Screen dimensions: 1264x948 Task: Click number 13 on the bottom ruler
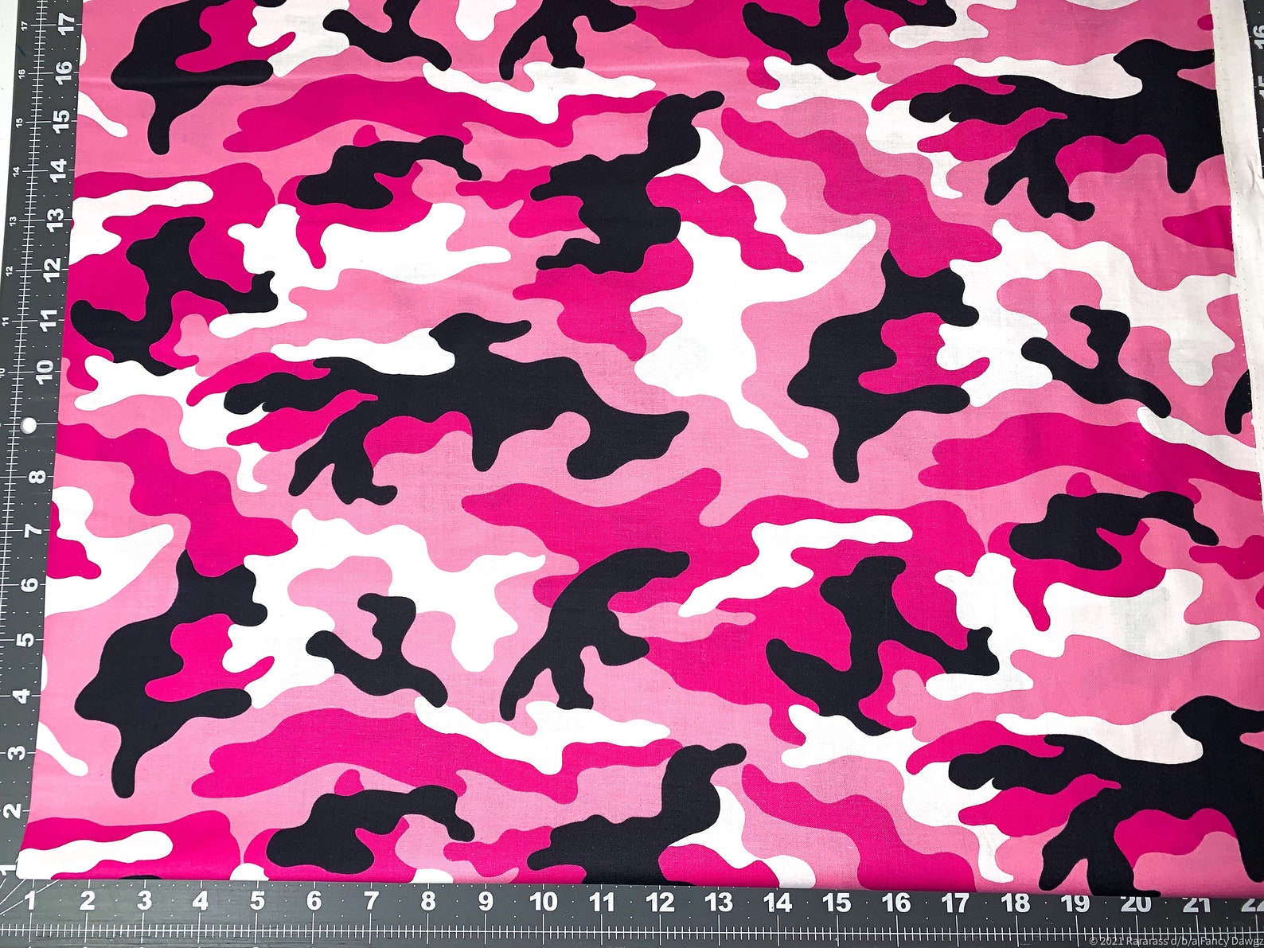pyautogui.click(x=718, y=903)
